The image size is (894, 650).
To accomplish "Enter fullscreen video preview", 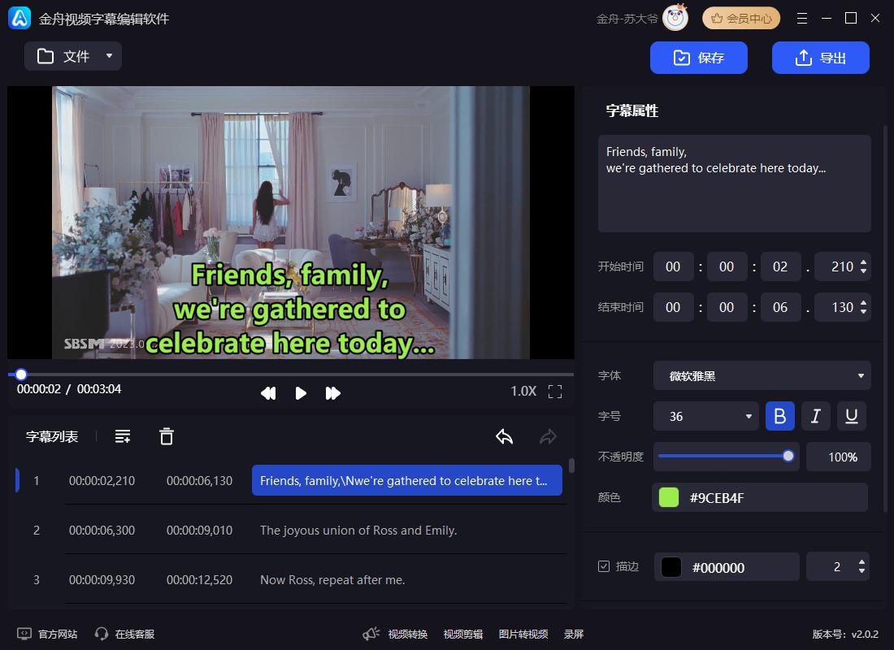I will (x=555, y=392).
